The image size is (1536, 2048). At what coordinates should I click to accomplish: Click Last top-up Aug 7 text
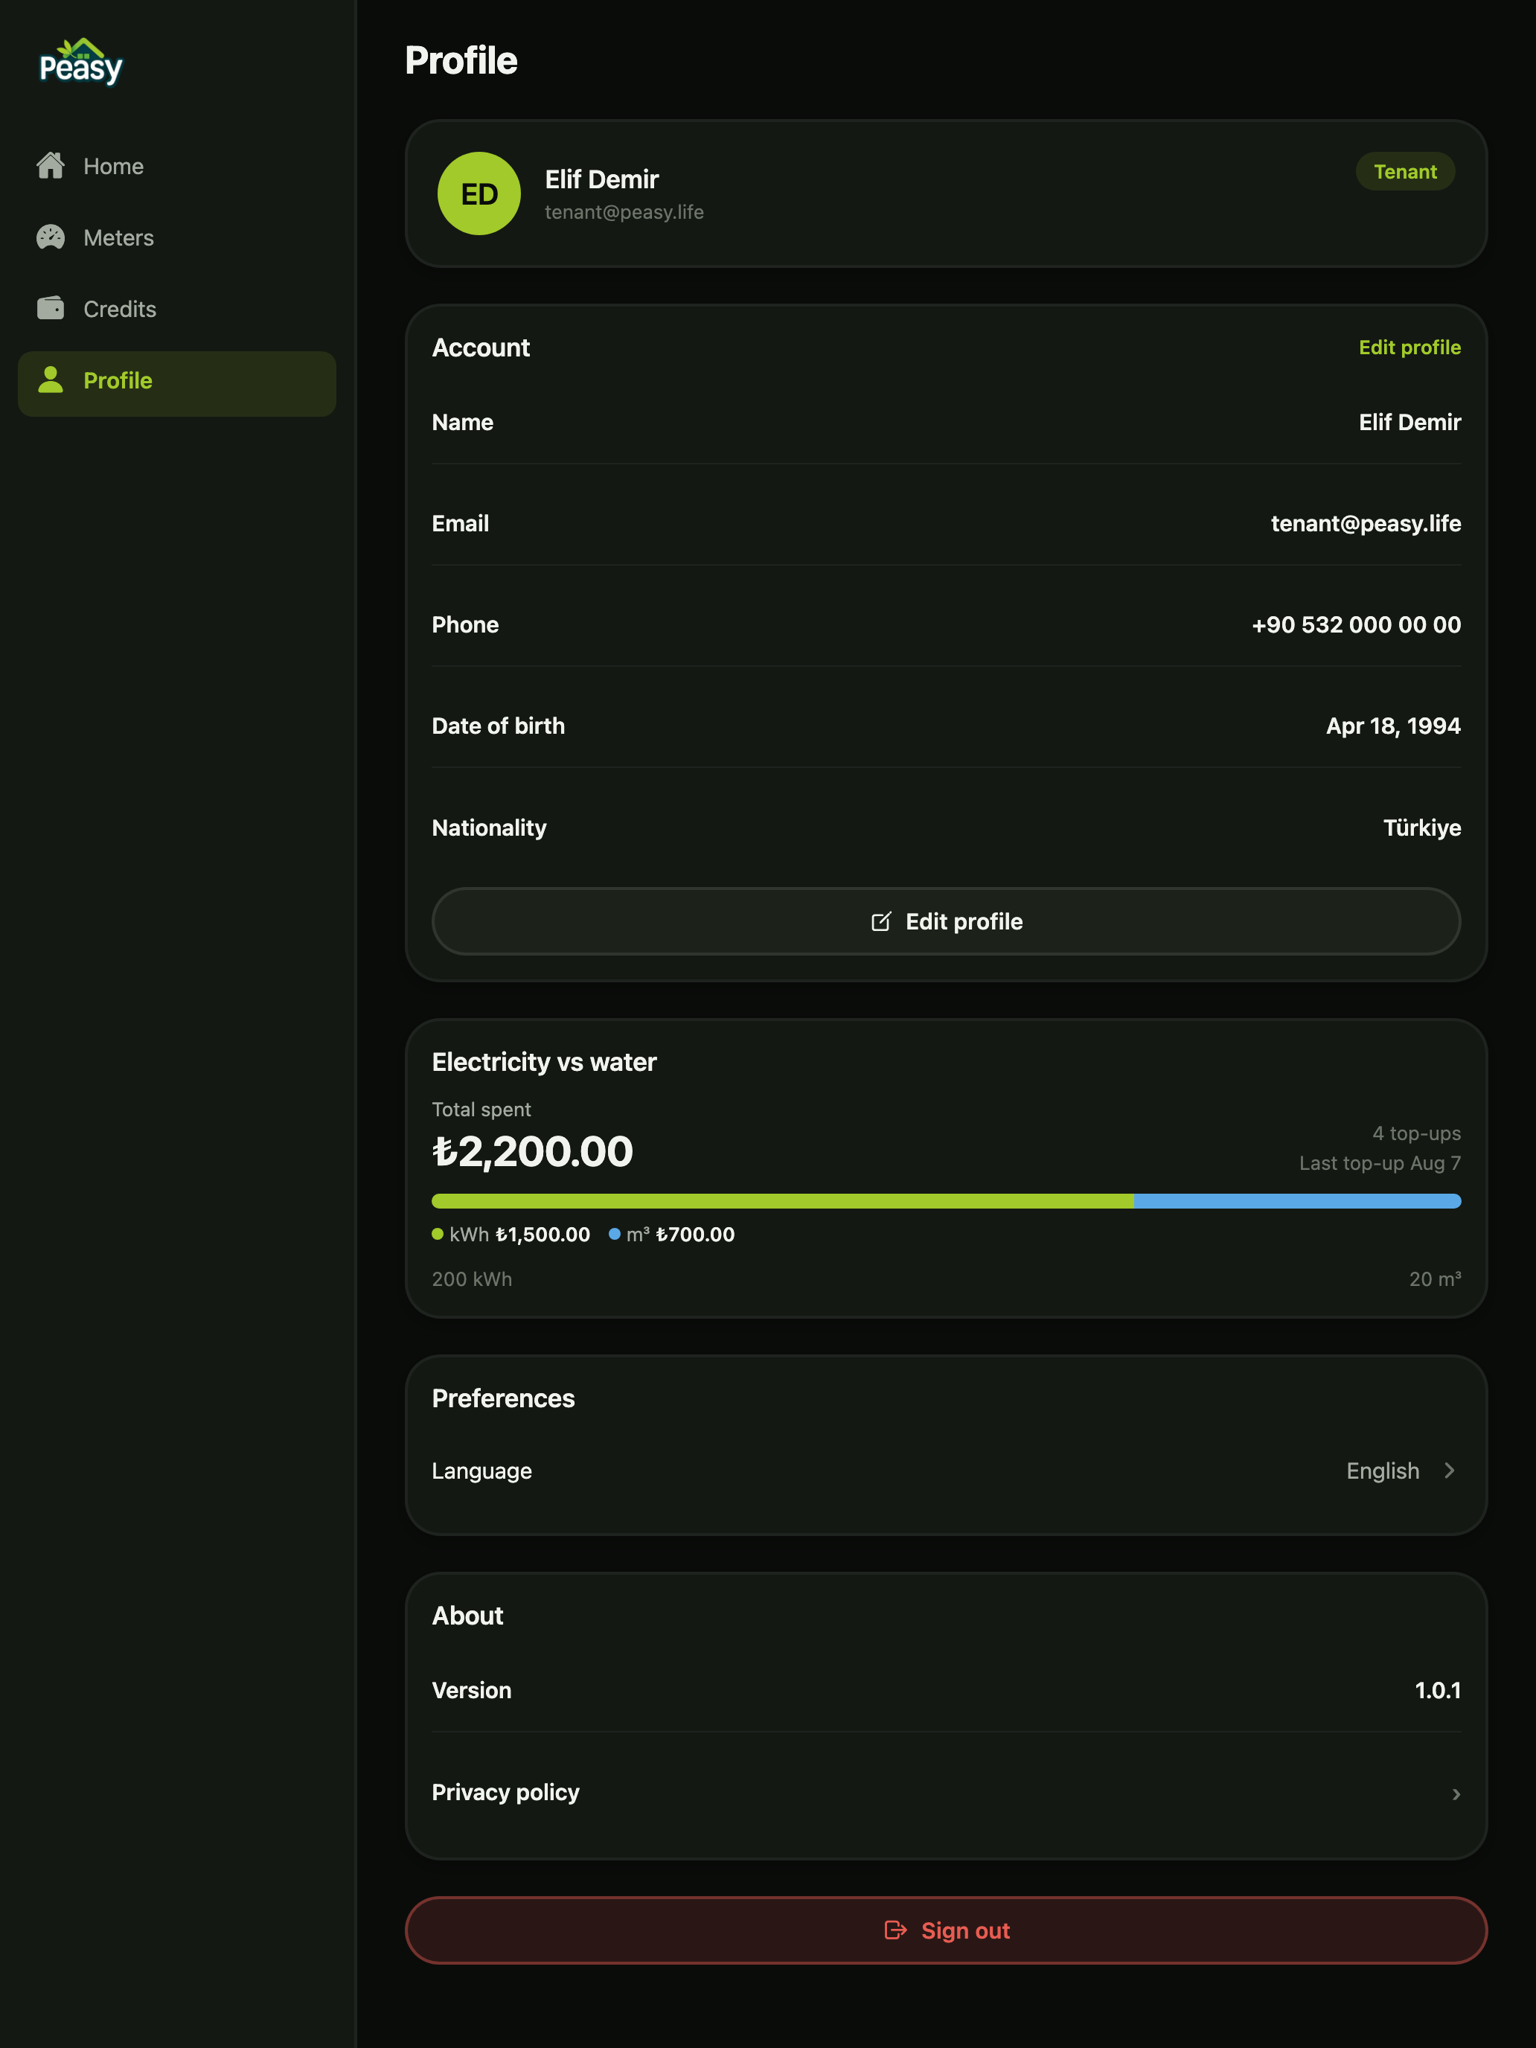1380,1163
